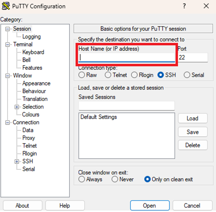The image size is (216, 212).
Task: Select the SSH connection type
Action: click(x=161, y=75)
